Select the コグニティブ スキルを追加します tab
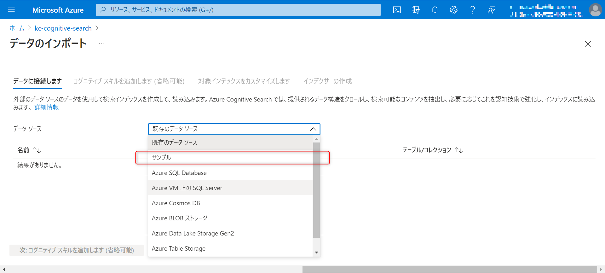The width and height of the screenshot is (605, 273). (x=129, y=81)
